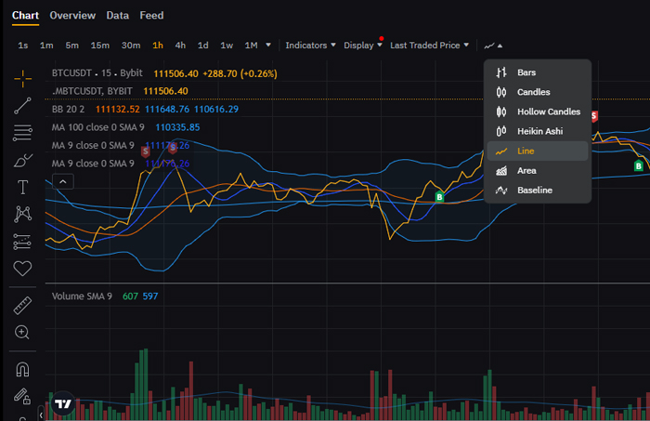Image resolution: width=650 pixels, height=421 pixels.
Task: Choose Bars from chart type menu
Action: (x=538, y=72)
